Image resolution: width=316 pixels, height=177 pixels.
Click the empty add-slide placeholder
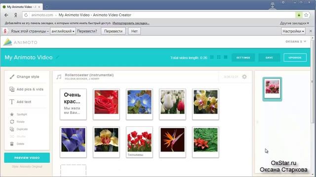point(73,171)
